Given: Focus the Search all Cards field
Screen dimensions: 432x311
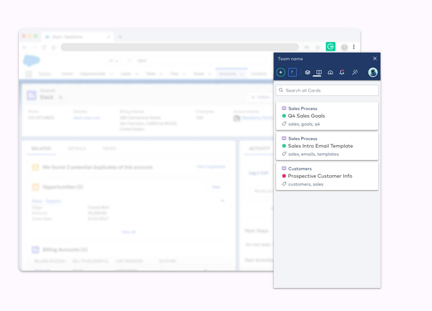Looking at the screenshot, I should click(x=327, y=90).
